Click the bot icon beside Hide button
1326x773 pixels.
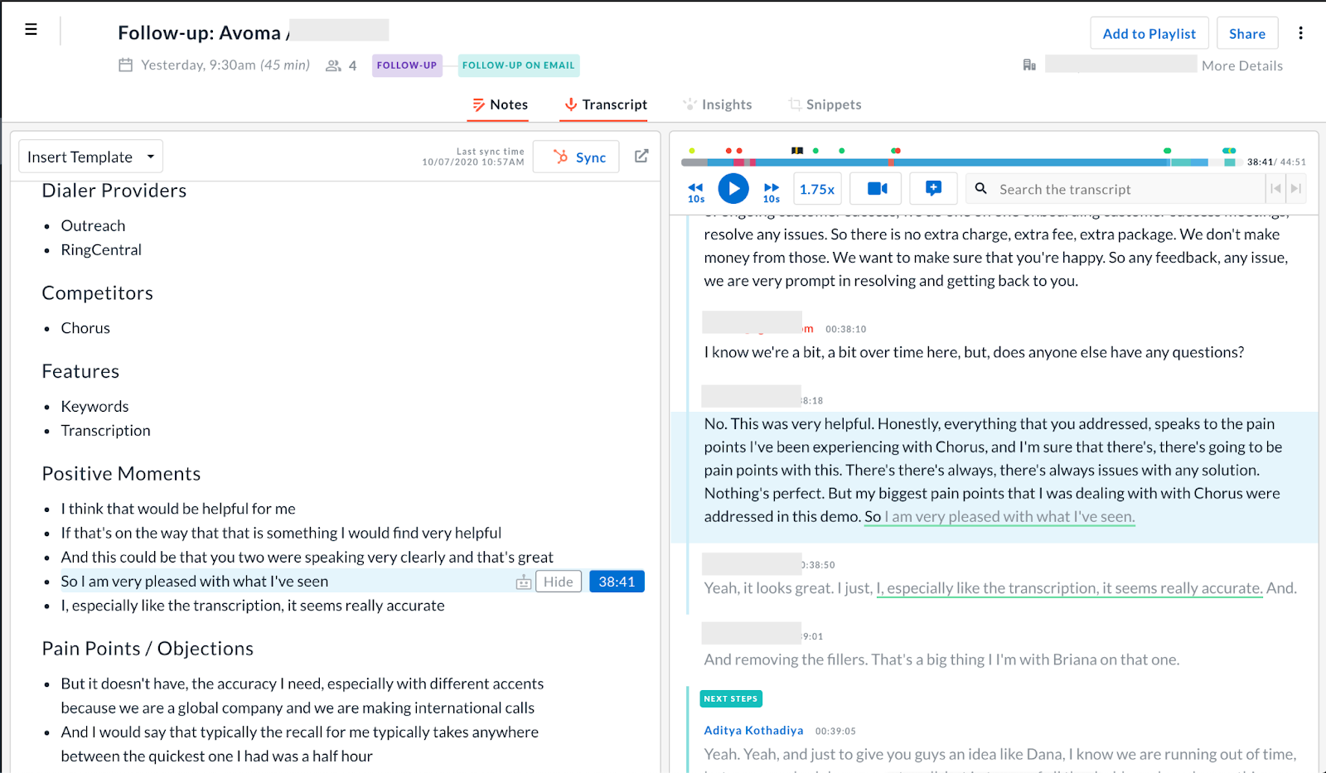coord(524,582)
